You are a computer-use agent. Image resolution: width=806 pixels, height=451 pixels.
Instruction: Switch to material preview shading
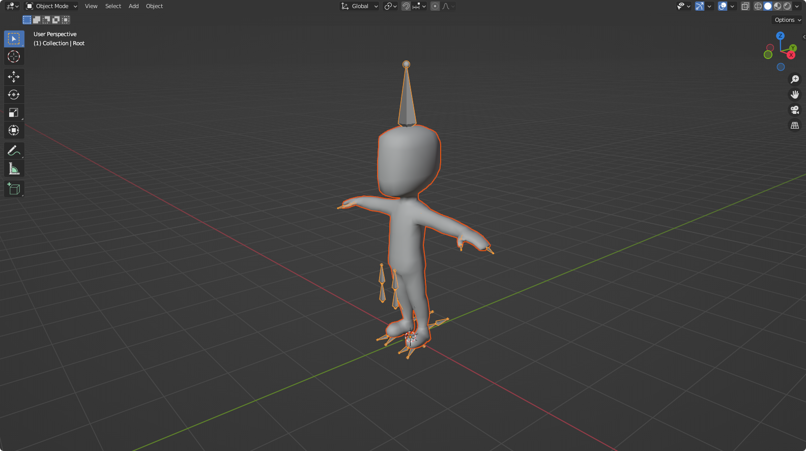(778, 6)
